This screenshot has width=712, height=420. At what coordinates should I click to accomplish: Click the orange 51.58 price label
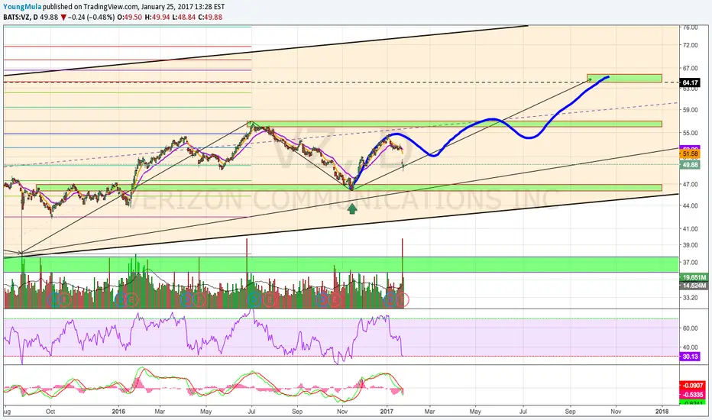tap(690, 154)
